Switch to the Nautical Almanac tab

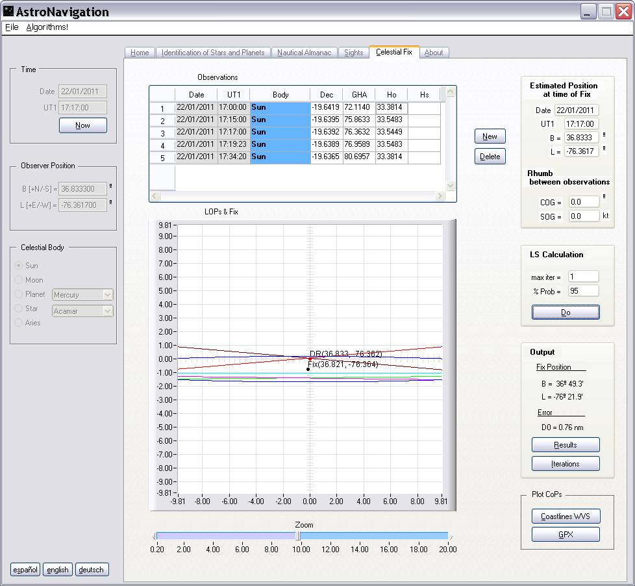coord(304,53)
